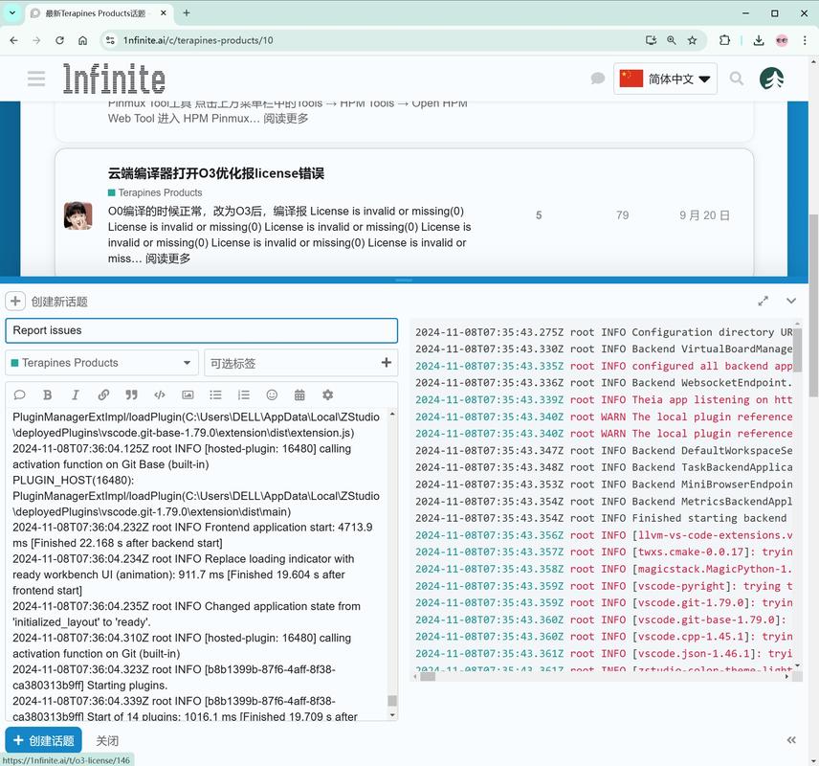The width and height of the screenshot is (819, 766).
Task: Bookmark this page with star icon
Action: pos(692,40)
